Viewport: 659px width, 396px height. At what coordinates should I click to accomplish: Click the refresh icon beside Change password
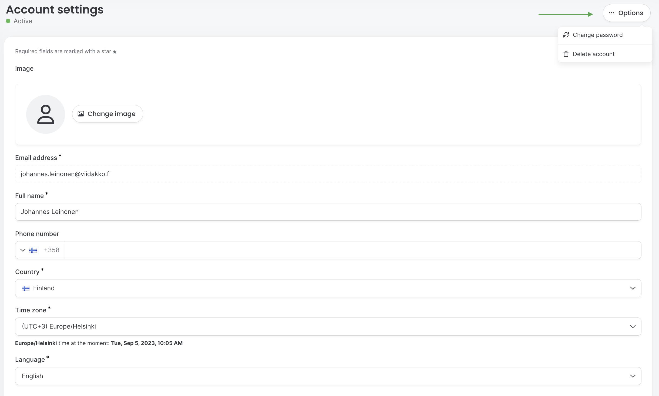tap(566, 35)
